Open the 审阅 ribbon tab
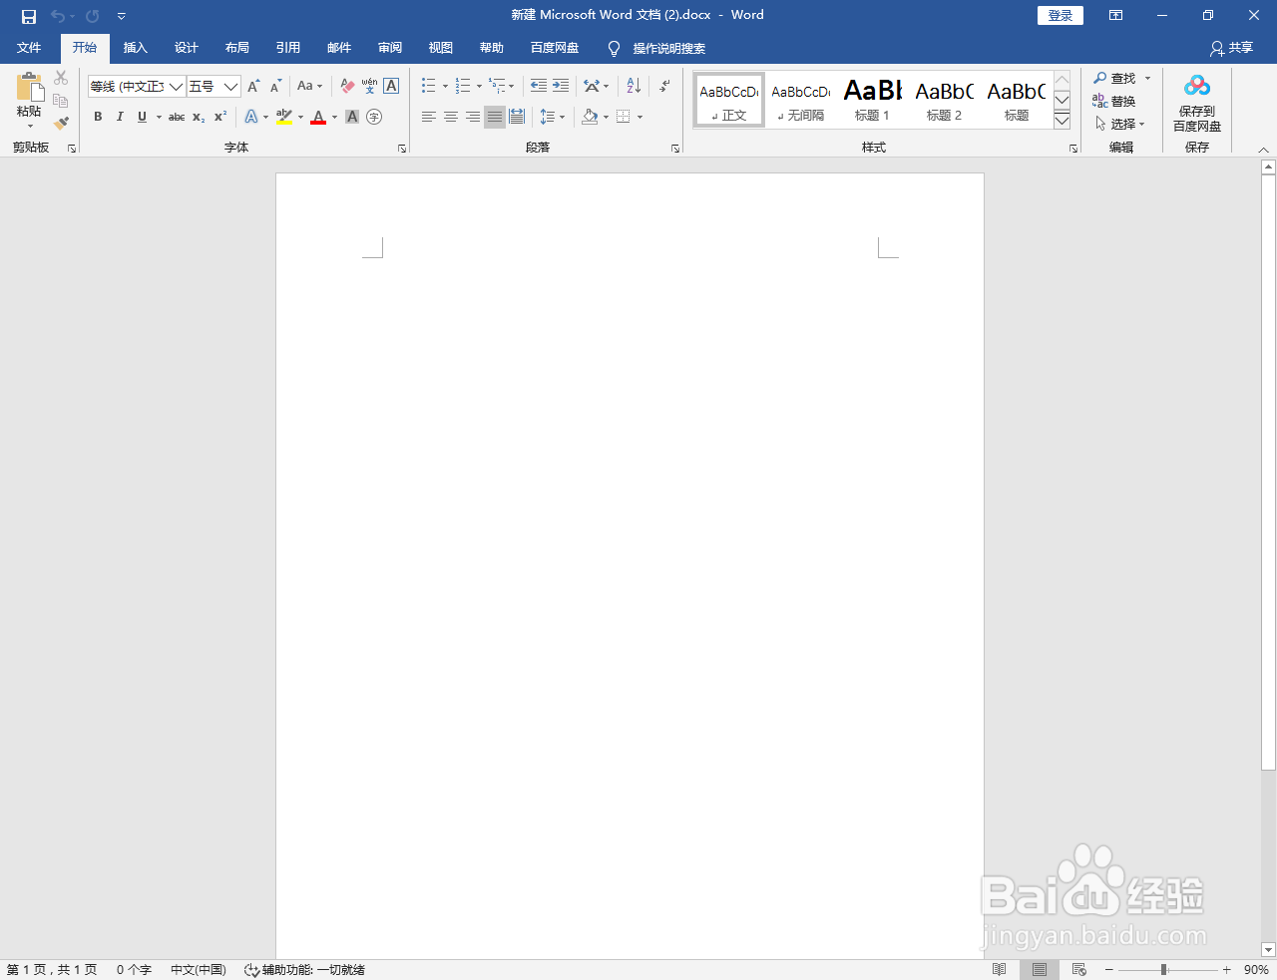1277x980 pixels. (389, 48)
